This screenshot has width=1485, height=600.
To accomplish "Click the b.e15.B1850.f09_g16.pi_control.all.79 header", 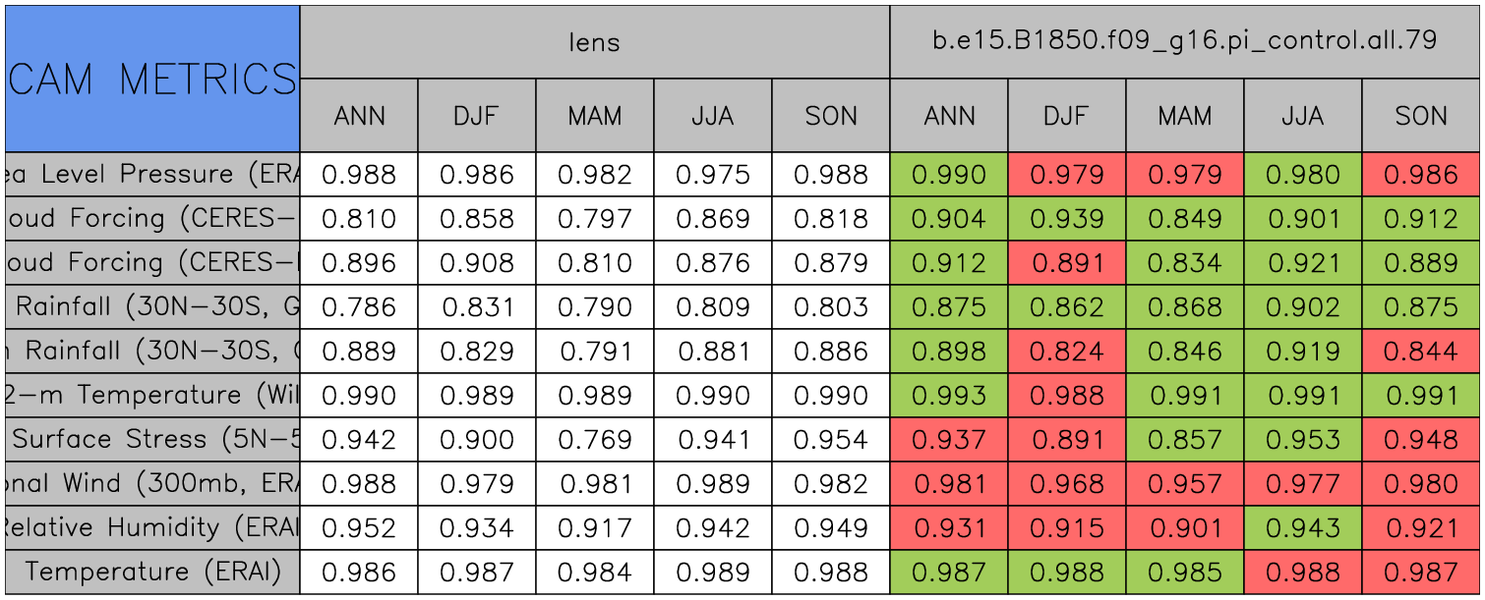I will click(1184, 41).
